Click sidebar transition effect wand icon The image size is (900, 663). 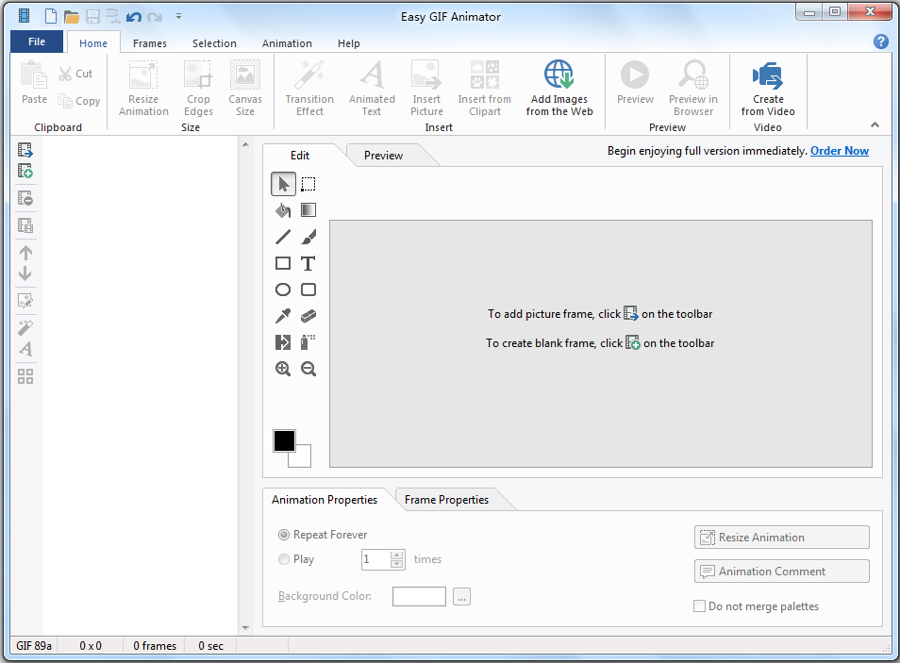25,328
